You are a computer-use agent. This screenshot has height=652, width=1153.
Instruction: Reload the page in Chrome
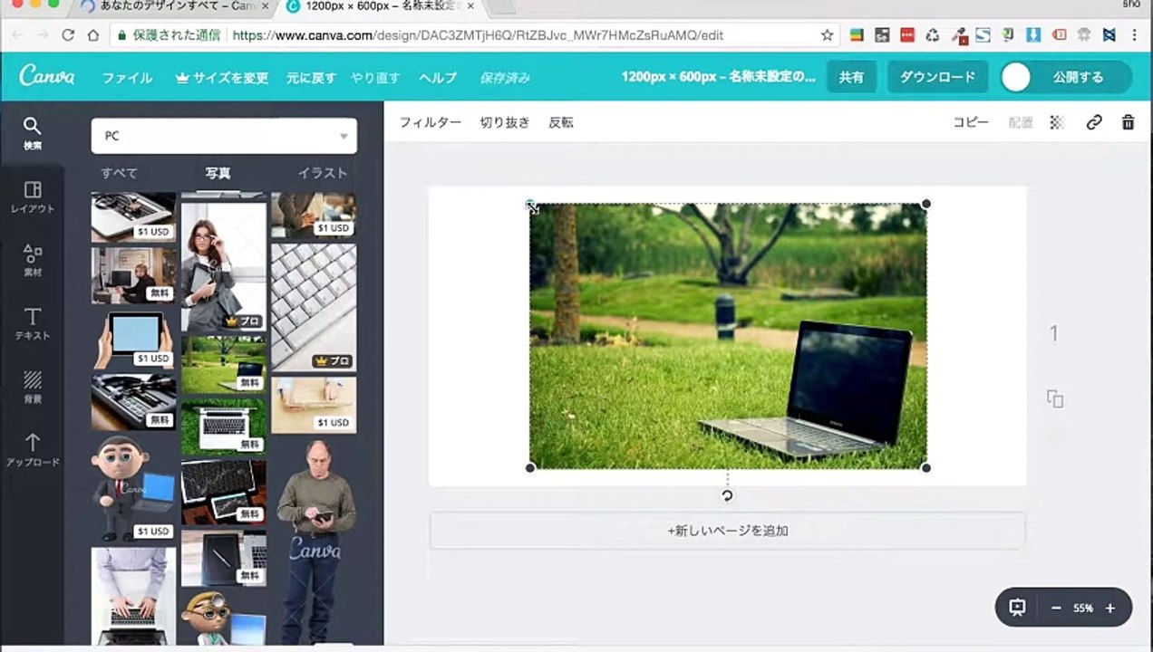point(68,35)
